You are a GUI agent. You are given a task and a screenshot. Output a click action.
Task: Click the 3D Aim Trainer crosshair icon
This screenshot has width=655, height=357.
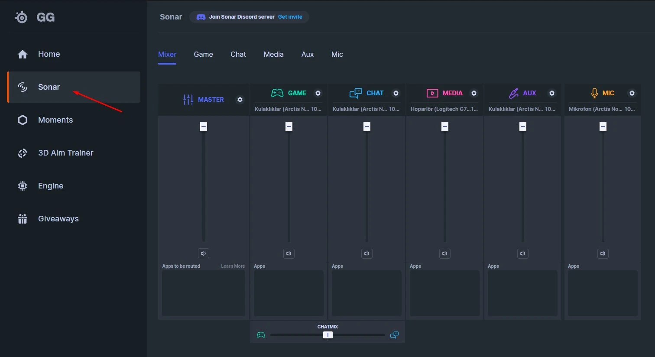23,153
